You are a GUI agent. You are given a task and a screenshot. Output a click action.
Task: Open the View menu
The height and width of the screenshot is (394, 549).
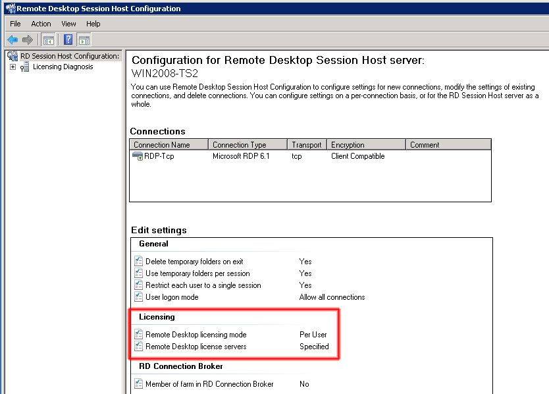[x=68, y=24]
